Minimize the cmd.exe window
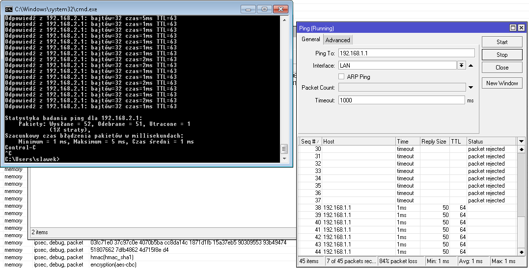The image size is (529, 268). coord(250,9)
